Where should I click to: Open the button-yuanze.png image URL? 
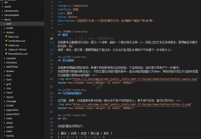coord(135,79)
